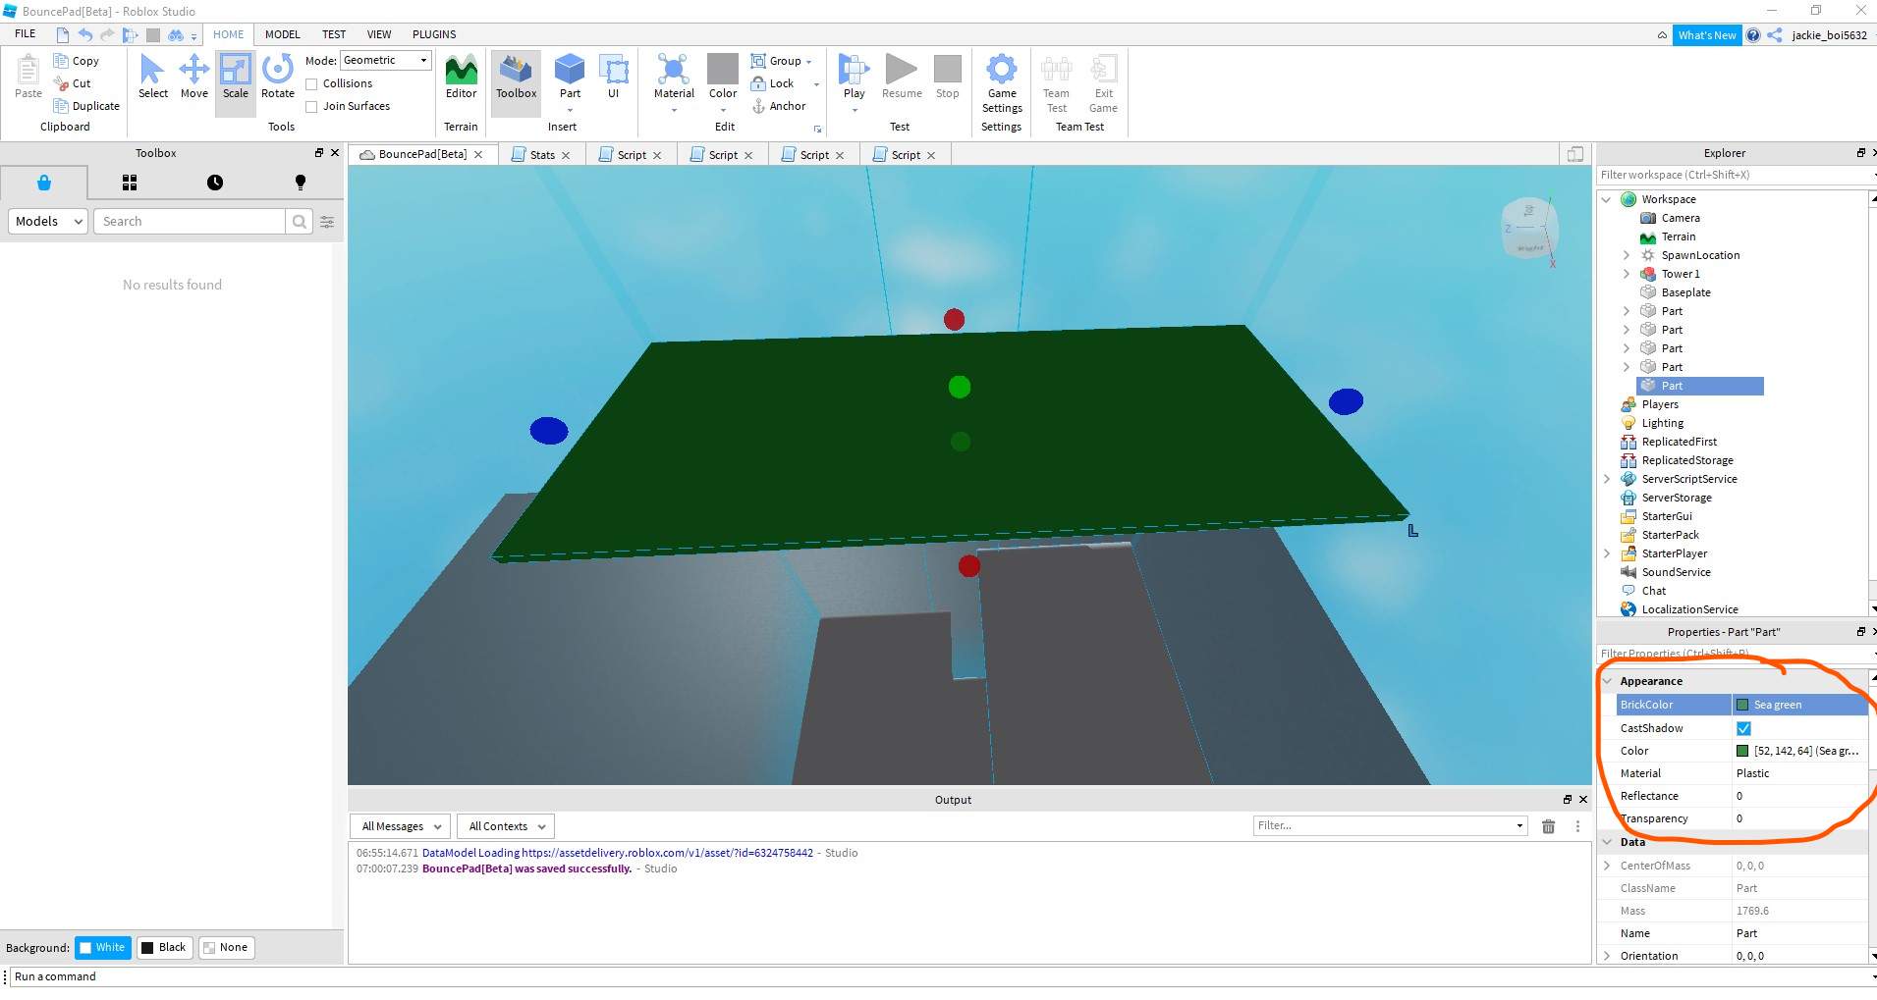This screenshot has width=1877, height=1000.
Task: Set Toolbox background to White
Action: 103,948
